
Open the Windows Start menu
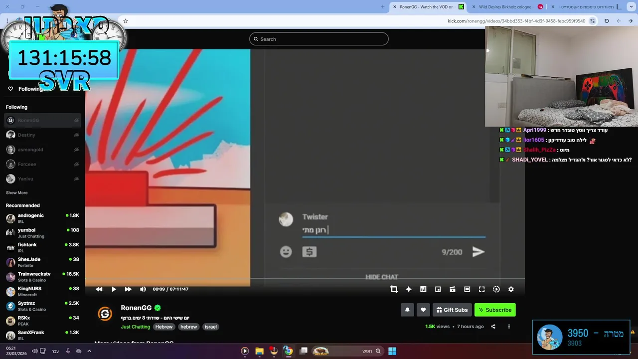point(392,351)
